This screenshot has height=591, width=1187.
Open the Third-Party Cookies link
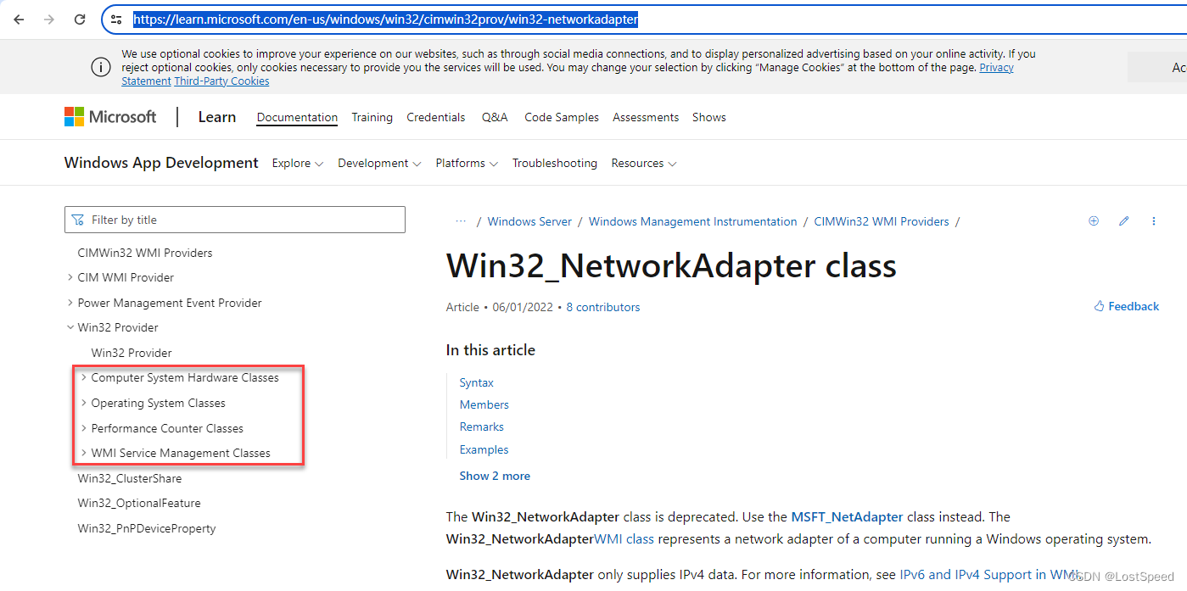click(221, 81)
